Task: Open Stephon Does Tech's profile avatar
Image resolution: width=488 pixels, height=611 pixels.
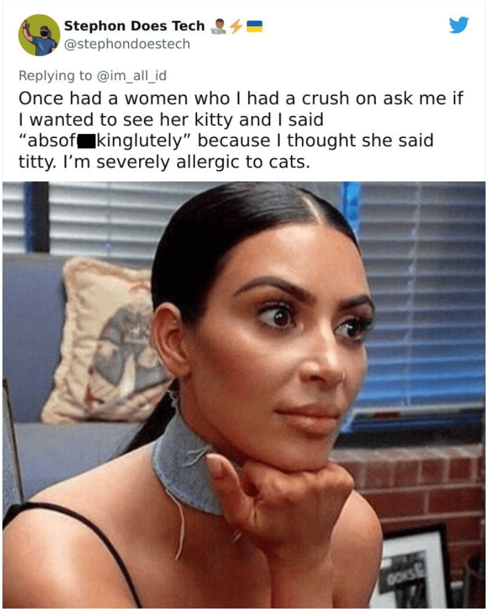Action: tap(39, 35)
